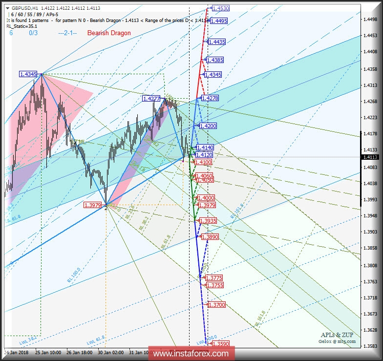Select the 1.4100 red price label
The height and width of the screenshot is (361, 383).
tap(203, 162)
